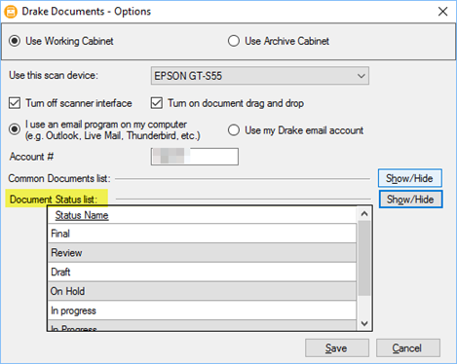457x364 pixels.
Task: Click the Drake Documents app icon
Action: coord(11,12)
